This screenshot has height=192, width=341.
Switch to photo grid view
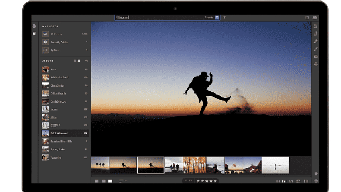[x=97, y=181]
